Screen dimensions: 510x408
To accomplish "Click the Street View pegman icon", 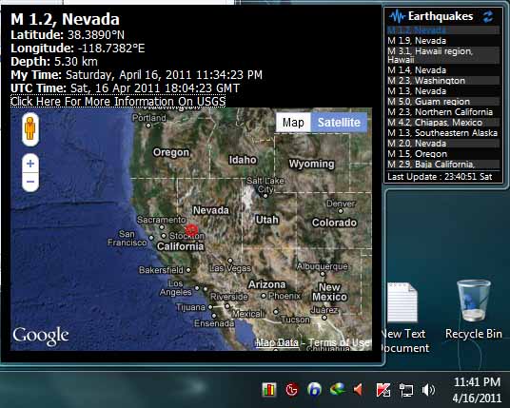I will [30, 129].
